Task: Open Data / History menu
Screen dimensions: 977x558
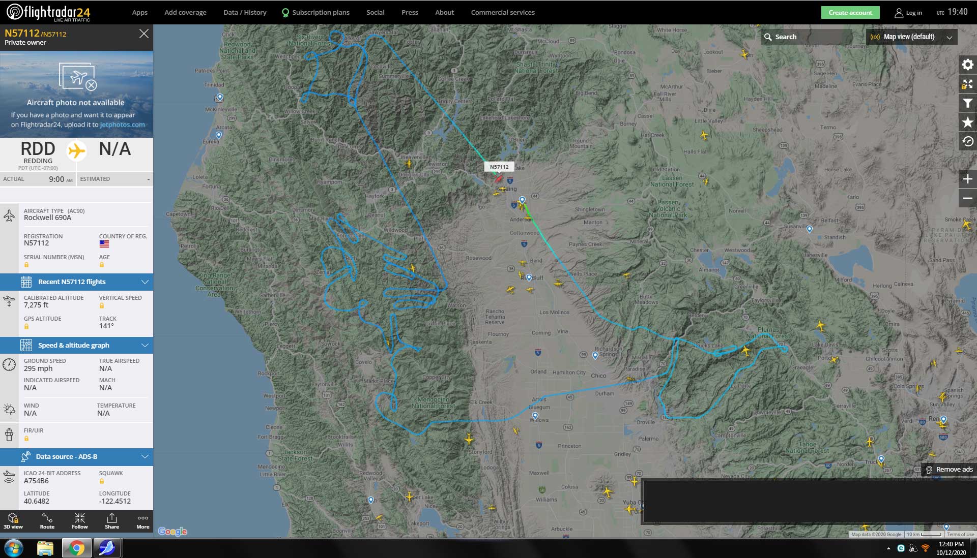Action: point(245,12)
